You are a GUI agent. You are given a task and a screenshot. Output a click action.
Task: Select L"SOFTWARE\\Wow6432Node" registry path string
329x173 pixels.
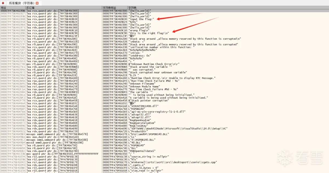coord(178,128)
